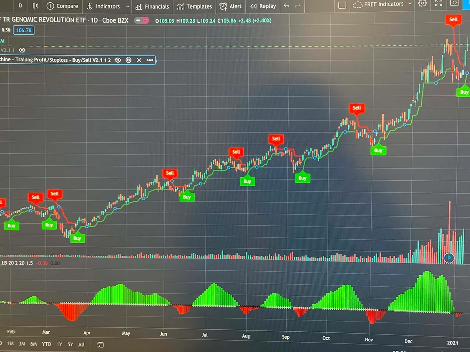Open the candlestick chart style selector
The image size is (470, 352).
point(36,6)
